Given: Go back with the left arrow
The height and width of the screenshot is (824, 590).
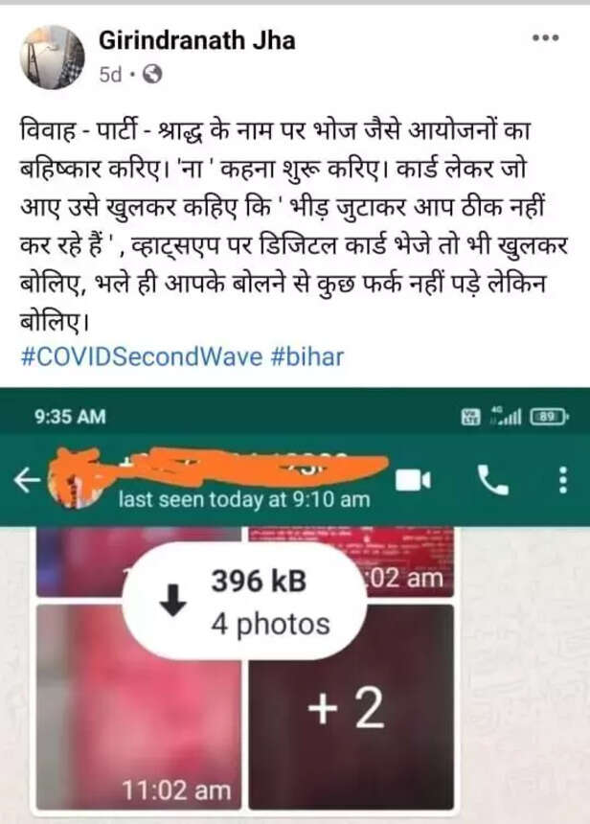Looking at the screenshot, I should [27, 480].
